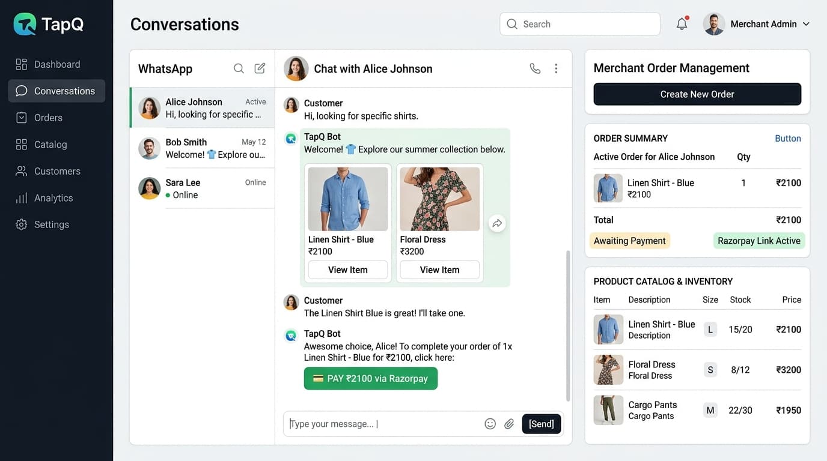Screen dimensions: 827x461
Task: Click Cargo Pants thumbnail in inventory
Action: [608, 411]
